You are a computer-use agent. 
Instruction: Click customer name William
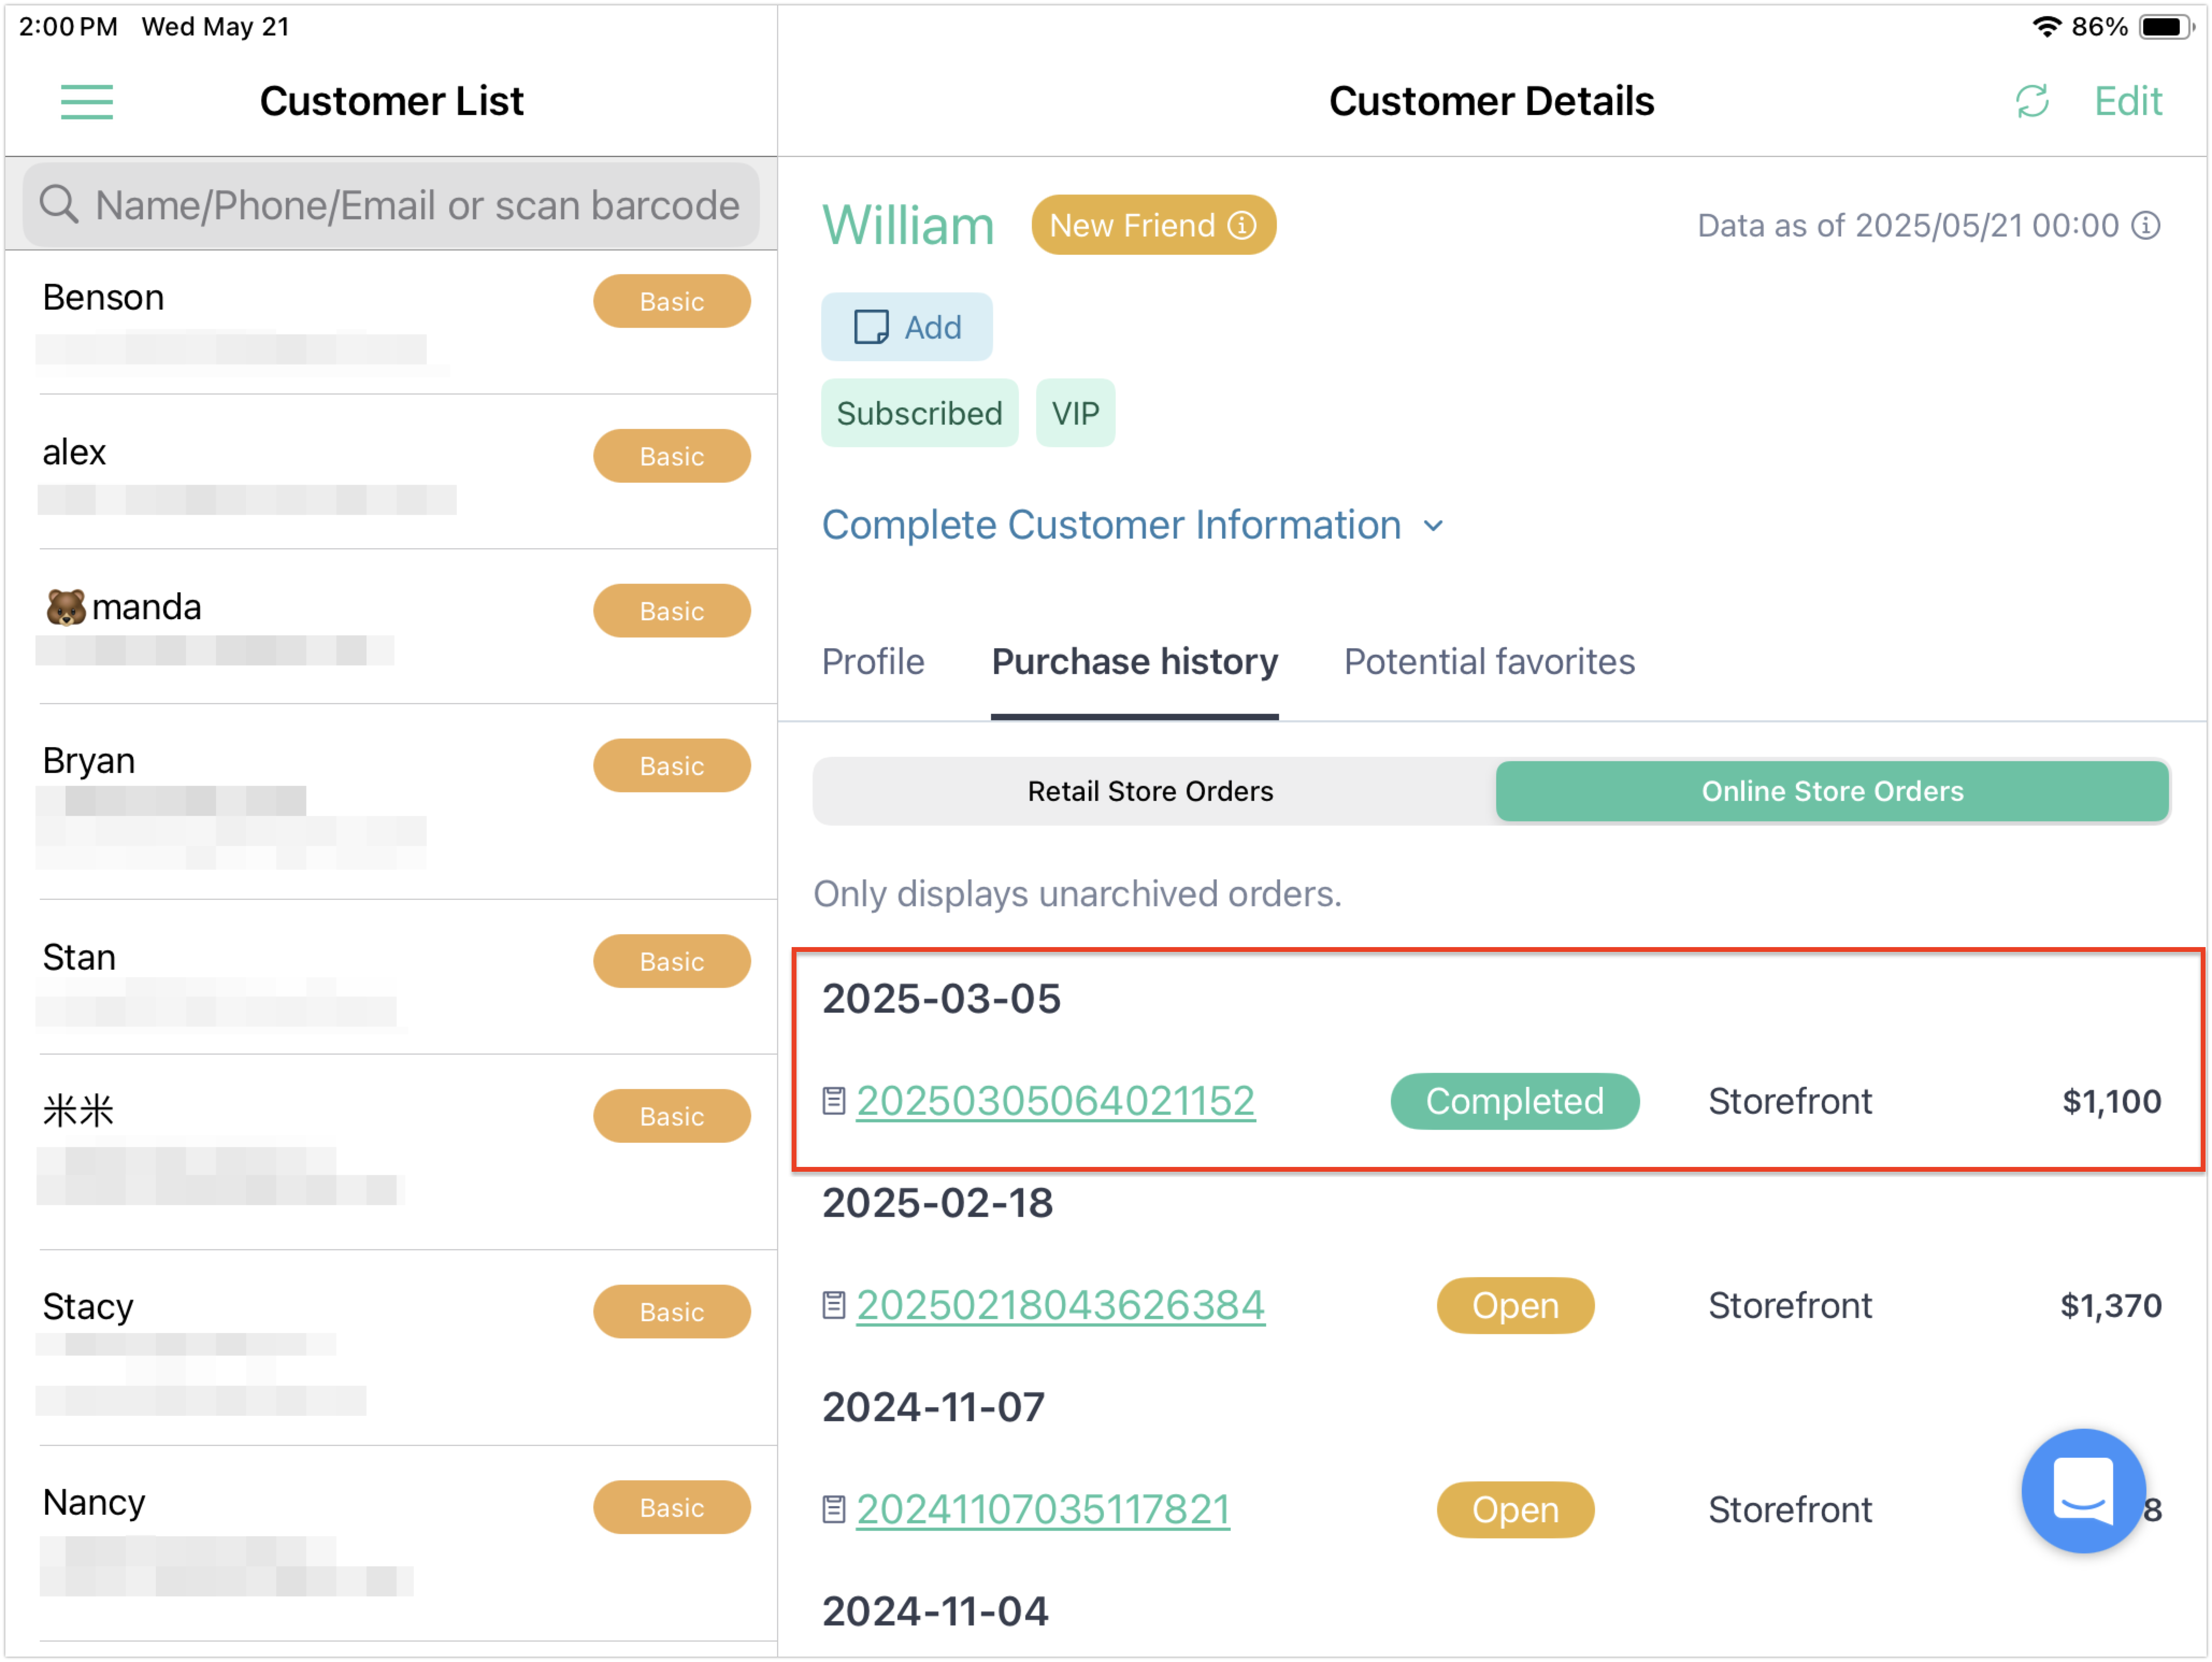[x=908, y=225]
